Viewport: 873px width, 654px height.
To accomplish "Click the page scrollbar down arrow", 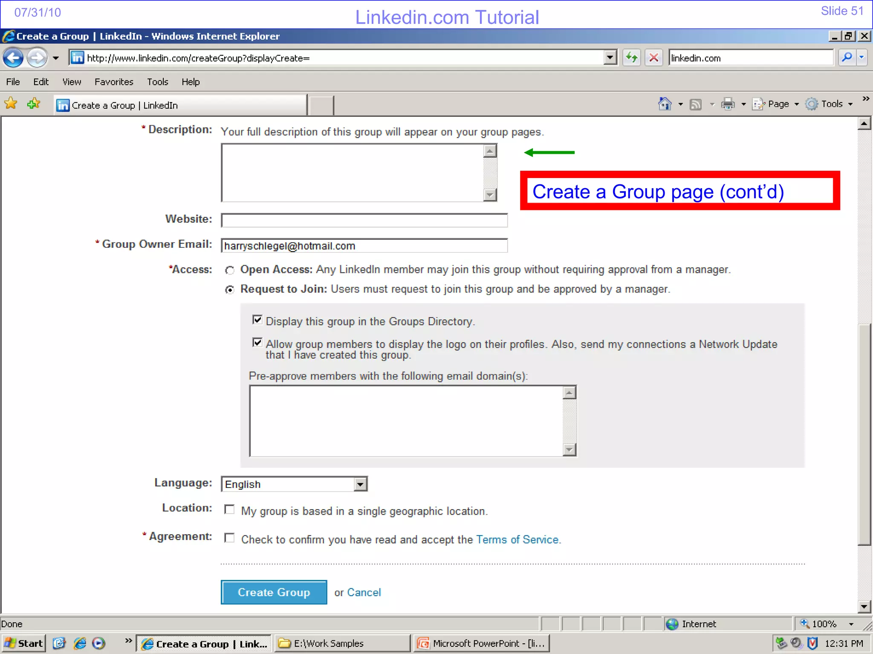I will pos(864,606).
